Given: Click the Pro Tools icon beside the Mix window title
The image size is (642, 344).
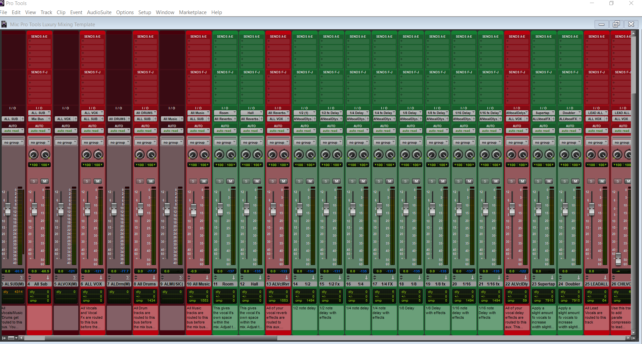Looking at the screenshot, I should click(x=4, y=24).
